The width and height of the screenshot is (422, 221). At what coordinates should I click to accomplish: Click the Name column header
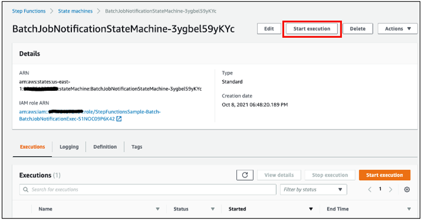(45, 209)
